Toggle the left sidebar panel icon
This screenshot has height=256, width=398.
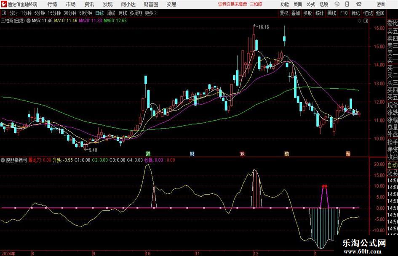point(3,13)
